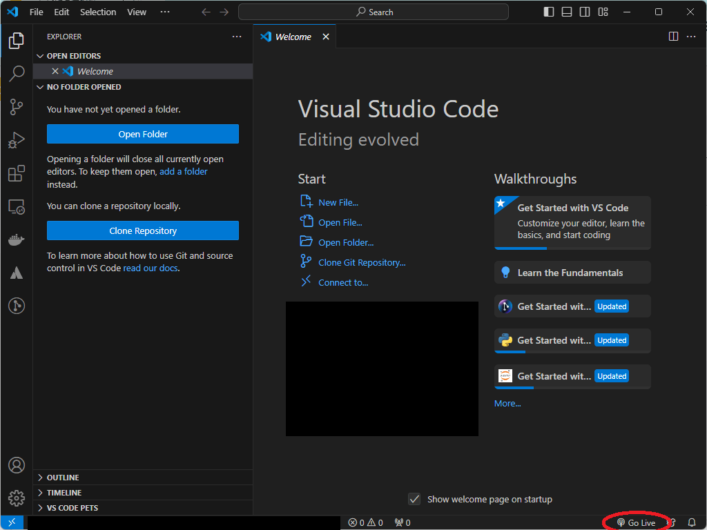Open the Extensions view icon
Image resolution: width=707 pixels, height=530 pixels.
pyautogui.click(x=17, y=173)
